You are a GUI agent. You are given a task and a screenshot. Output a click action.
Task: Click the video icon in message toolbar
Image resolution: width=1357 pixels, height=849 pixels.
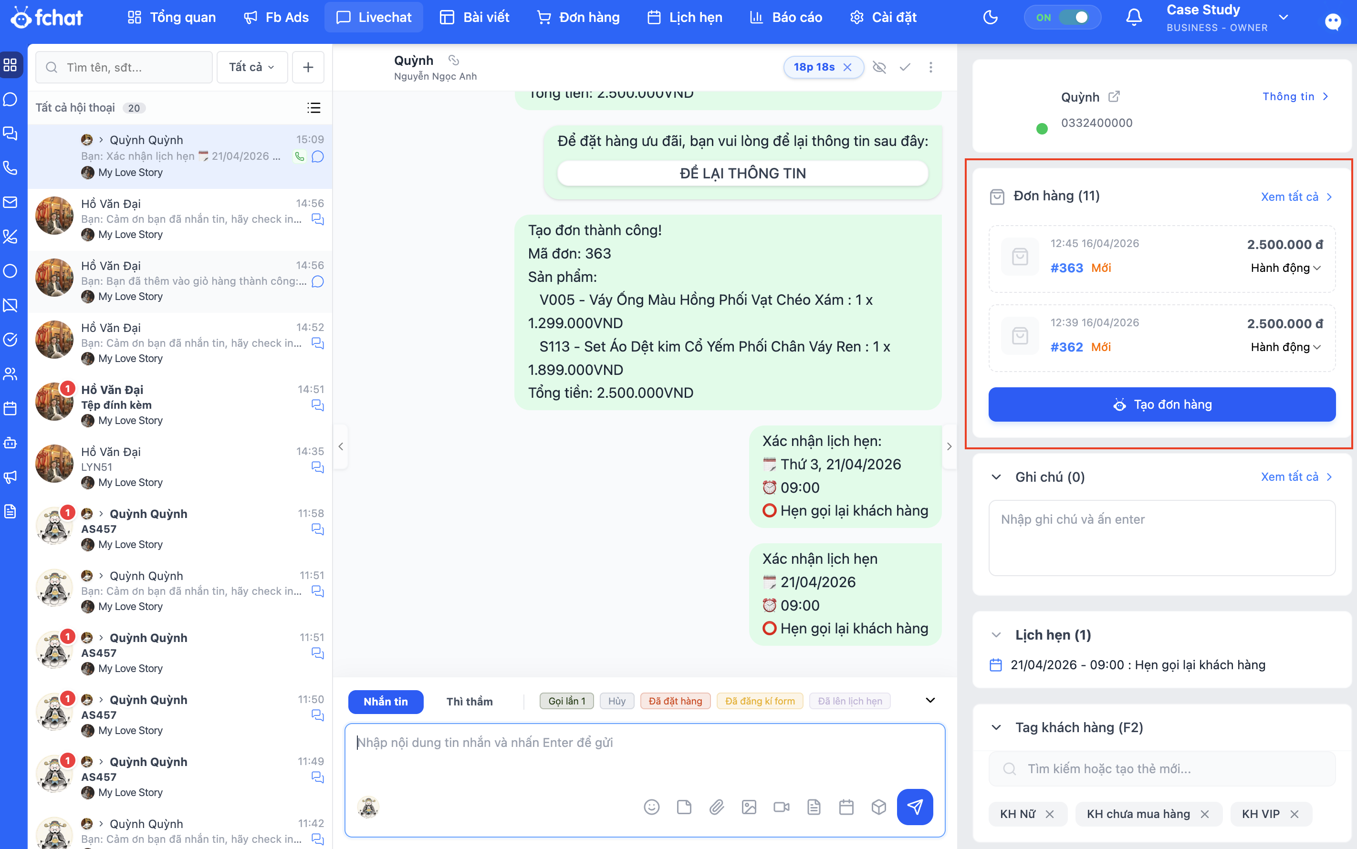coord(781,807)
